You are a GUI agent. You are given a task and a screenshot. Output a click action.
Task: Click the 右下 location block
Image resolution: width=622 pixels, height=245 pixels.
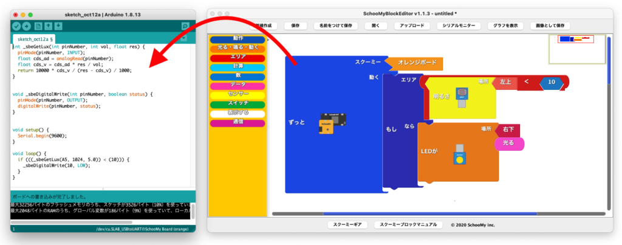click(508, 129)
